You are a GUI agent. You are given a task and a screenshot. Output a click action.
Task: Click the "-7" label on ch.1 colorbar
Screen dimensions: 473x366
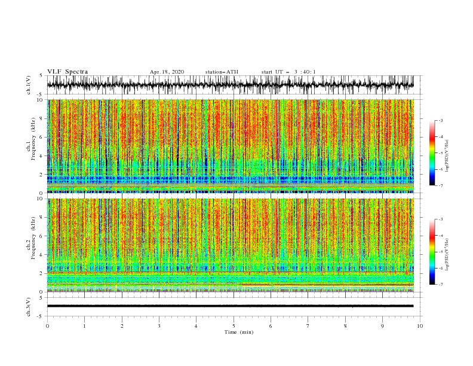click(441, 185)
